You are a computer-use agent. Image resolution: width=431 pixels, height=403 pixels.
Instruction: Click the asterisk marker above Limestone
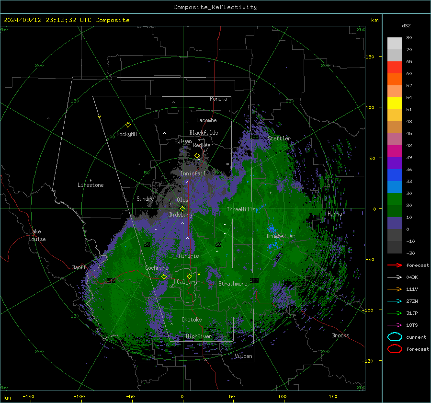pyautogui.click(x=91, y=181)
